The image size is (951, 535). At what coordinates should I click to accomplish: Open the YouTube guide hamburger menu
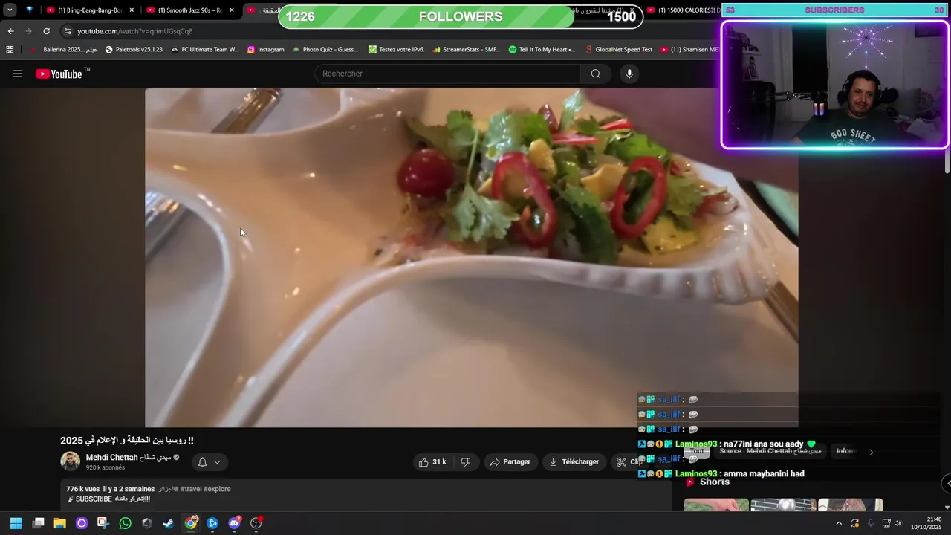pyautogui.click(x=18, y=74)
